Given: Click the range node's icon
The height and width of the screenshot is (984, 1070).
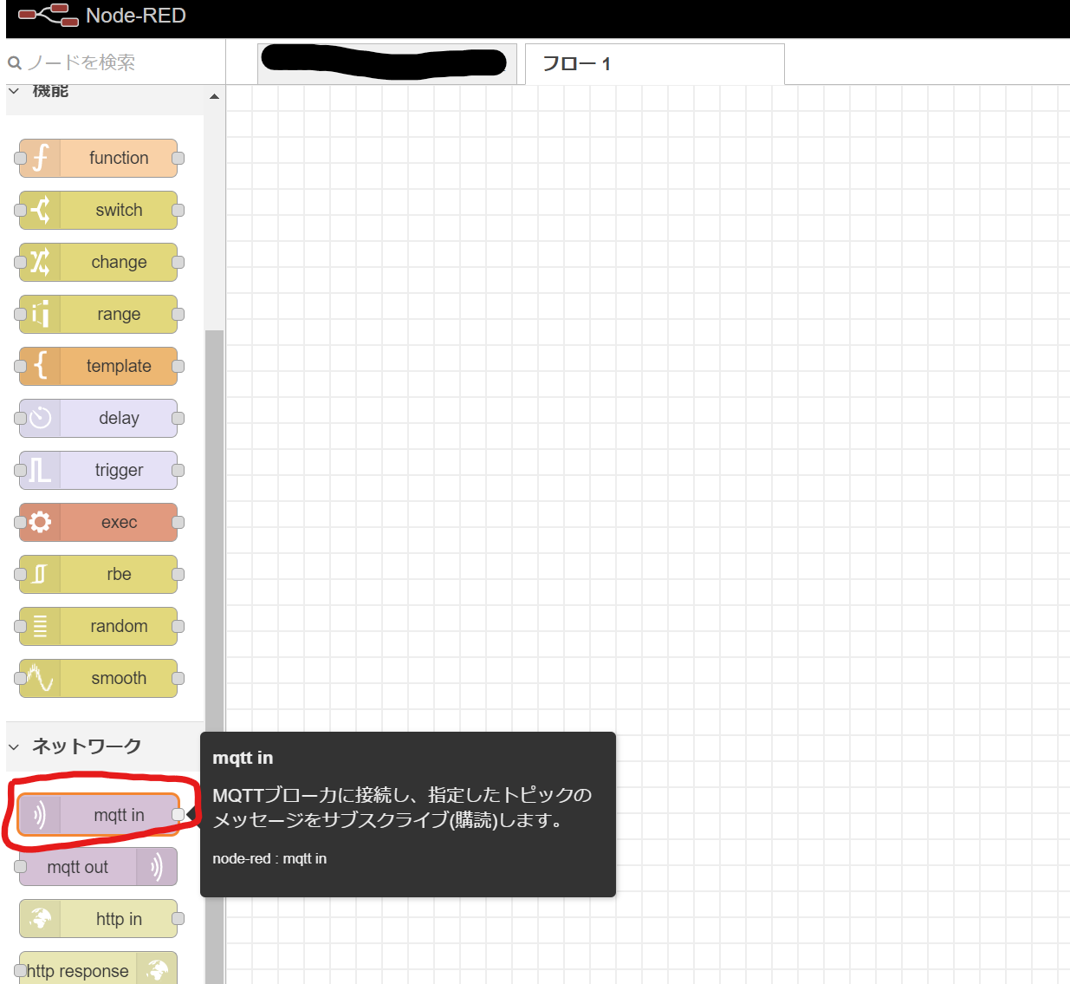Looking at the screenshot, I should point(40,314).
